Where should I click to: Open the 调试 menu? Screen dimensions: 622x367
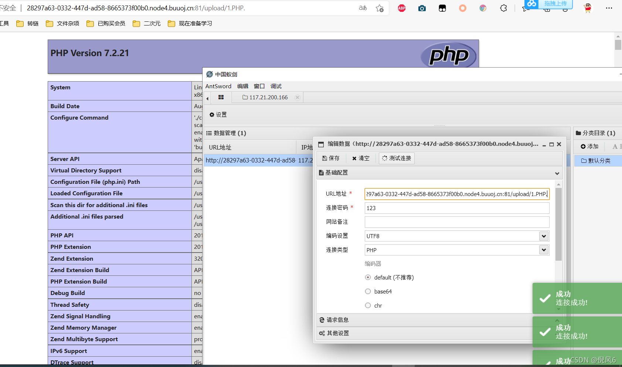276,86
